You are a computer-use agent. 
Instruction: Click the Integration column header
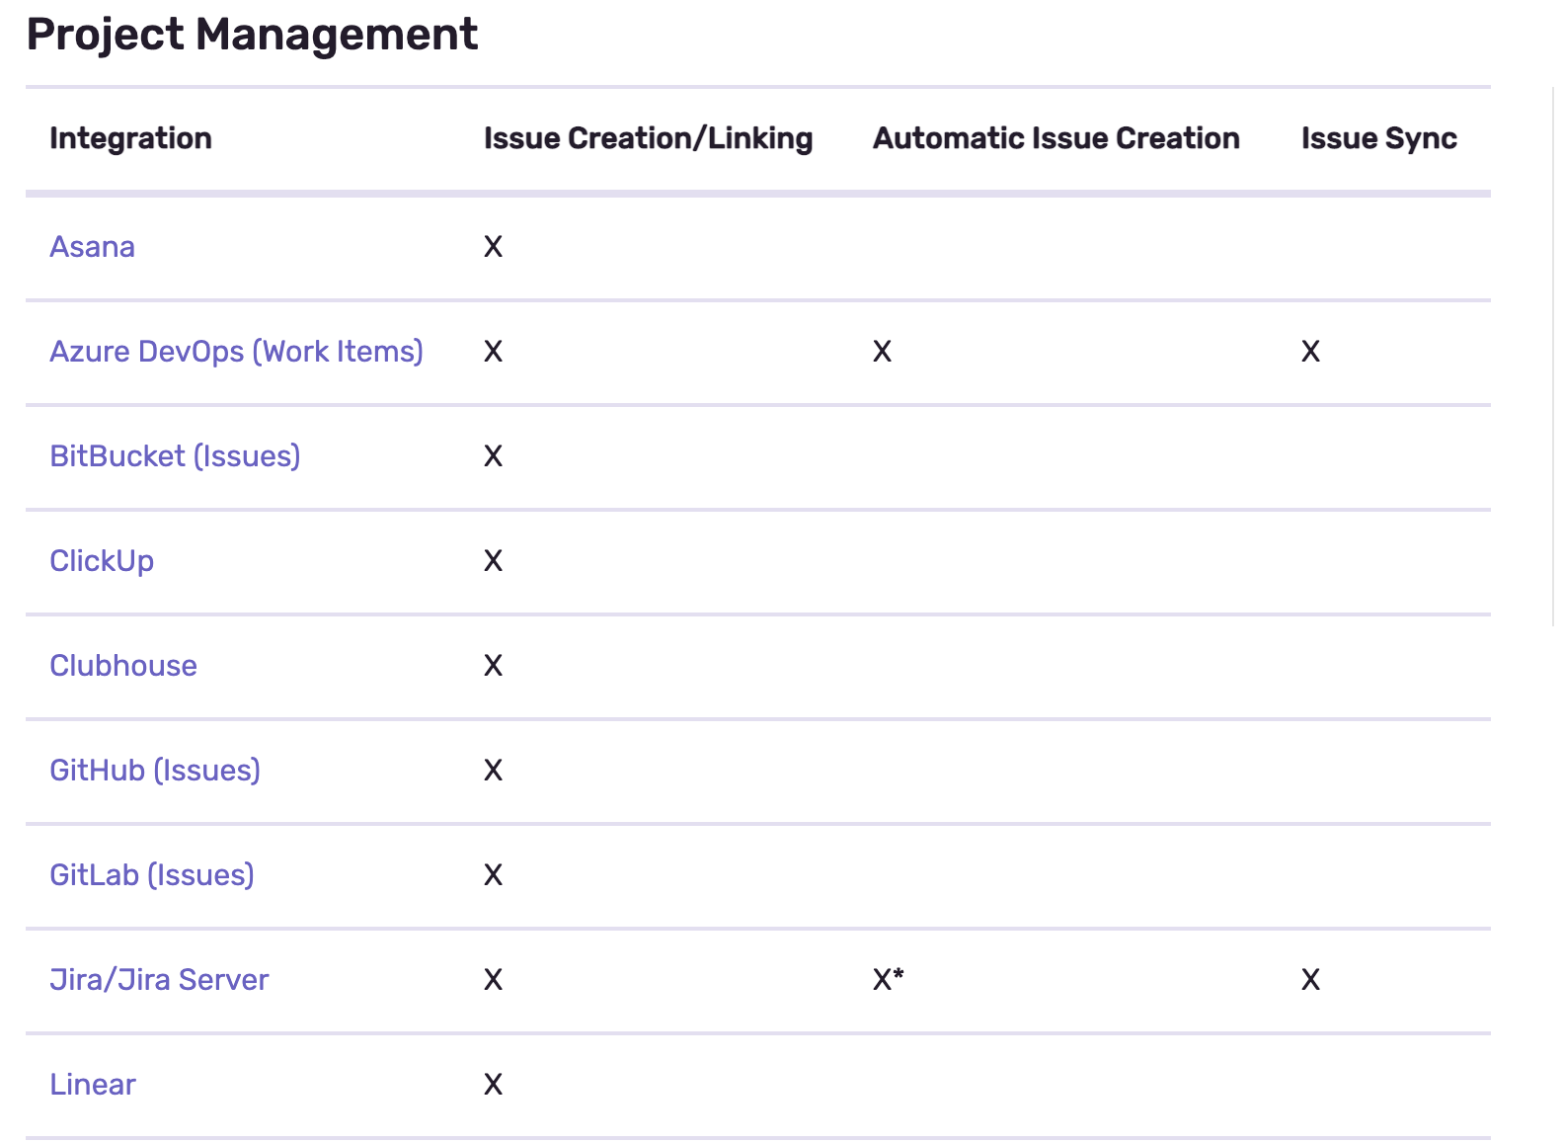click(130, 138)
